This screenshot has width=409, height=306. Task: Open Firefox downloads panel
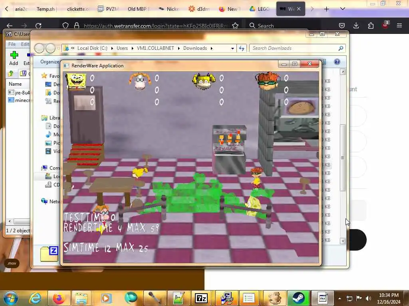356,25
